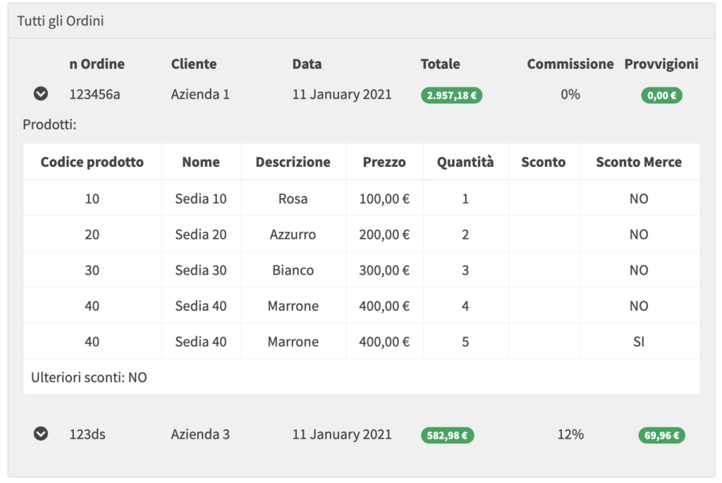Click the Sconto Merce column header
The image size is (722, 483).
coord(639,162)
